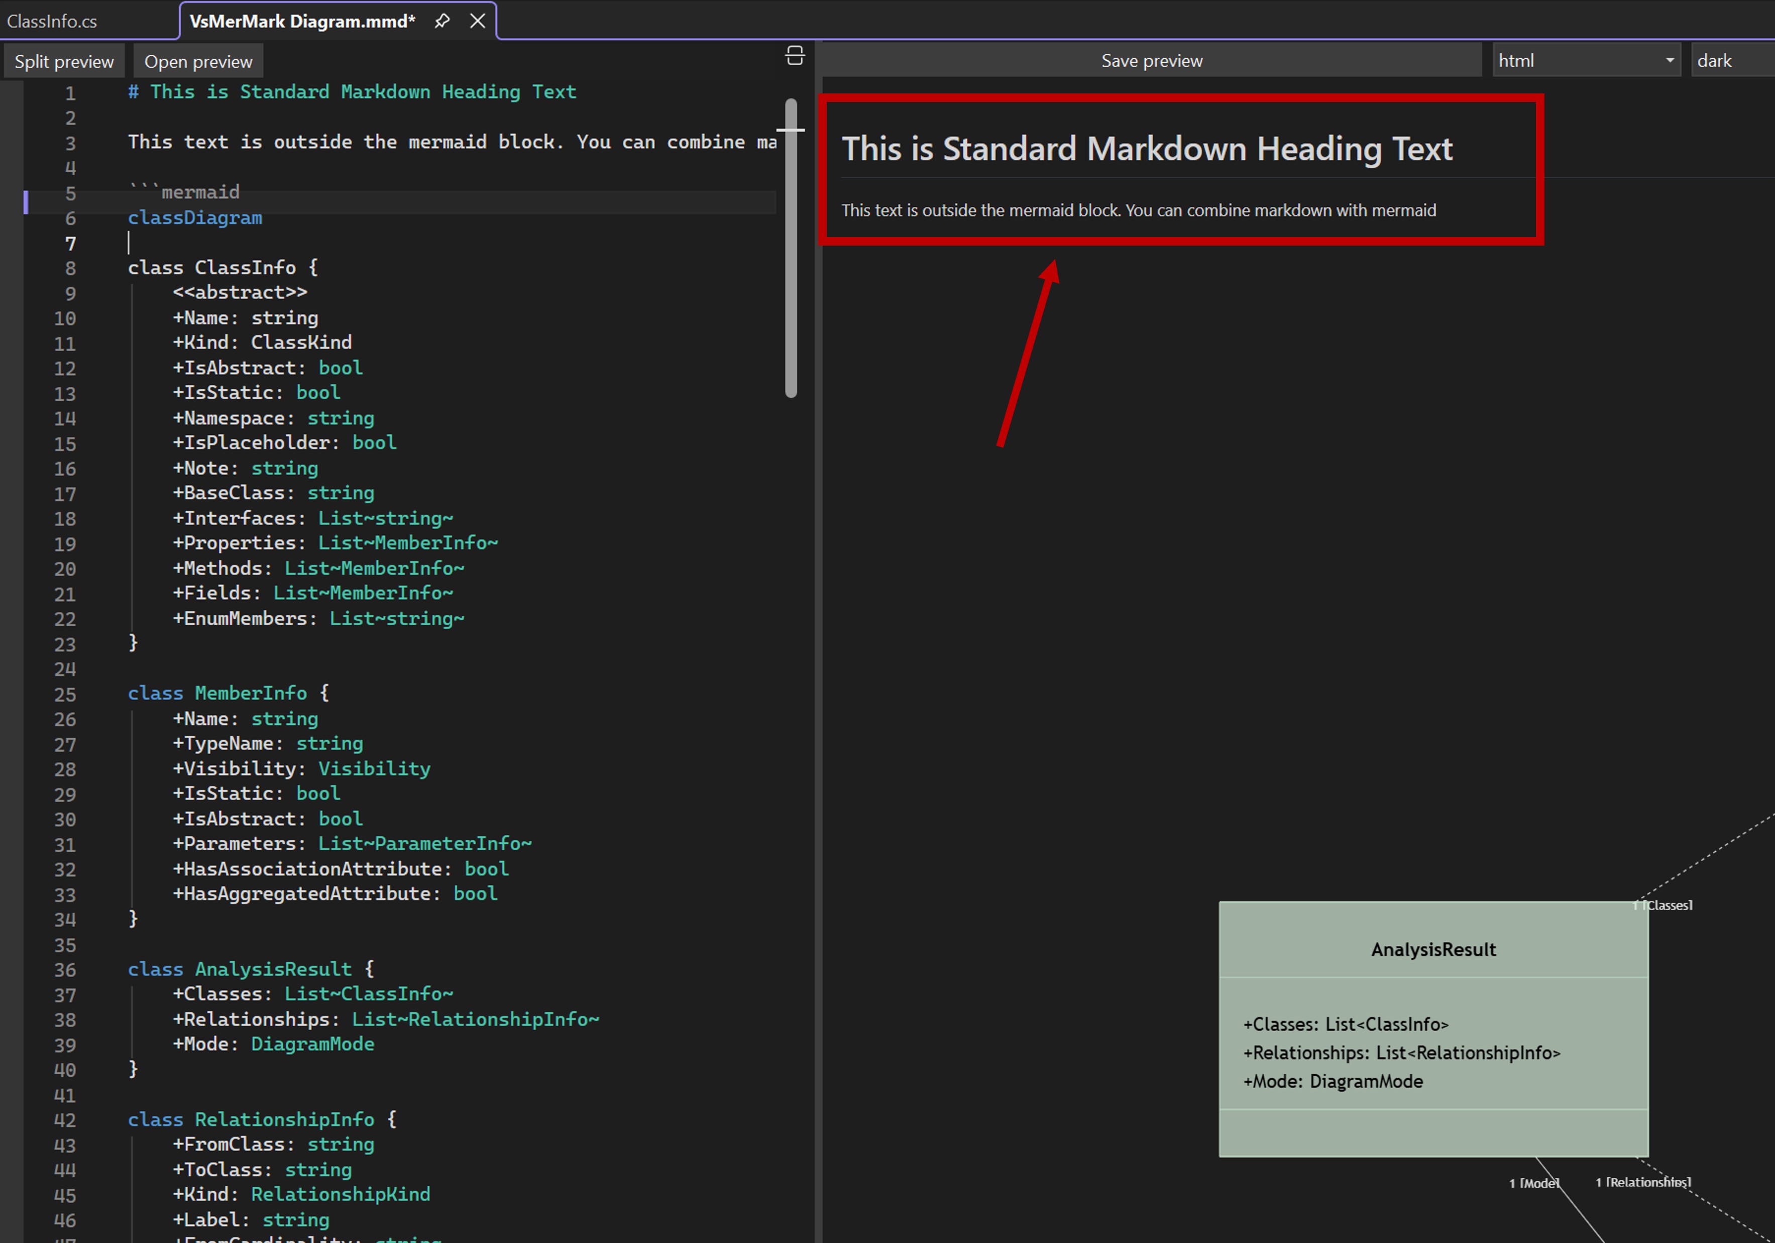Click the markdown heading on editor line 1
Image resolution: width=1775 pixels, height=1243 pixels.
click(x=352, y=91)
